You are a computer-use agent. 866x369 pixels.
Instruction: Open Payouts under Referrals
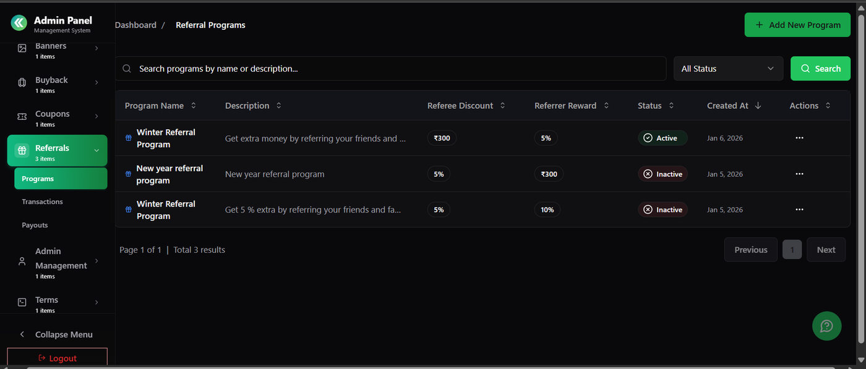tap(35, 225)
